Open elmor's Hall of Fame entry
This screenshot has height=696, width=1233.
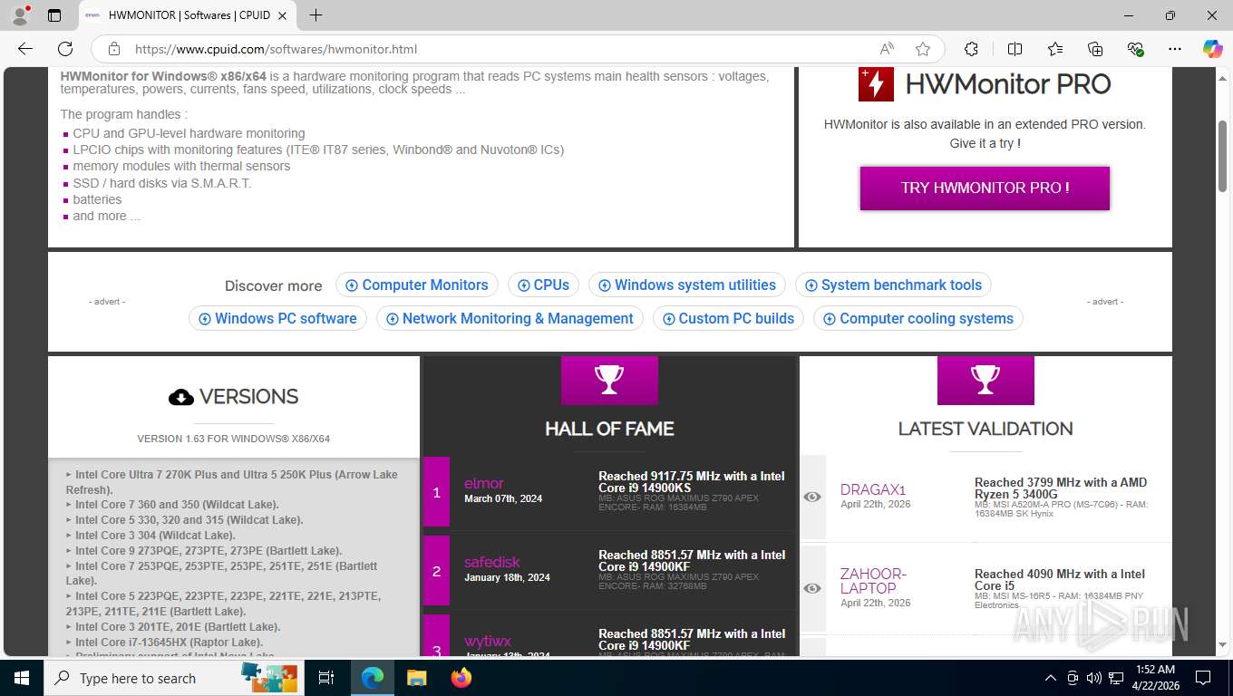click(484, 483)
